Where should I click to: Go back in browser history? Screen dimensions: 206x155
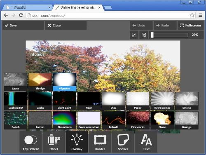click(6, 15)
